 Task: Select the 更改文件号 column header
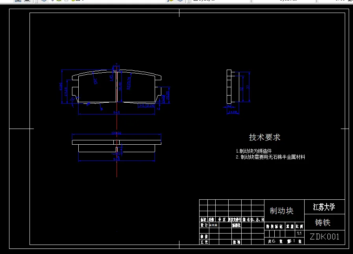[235, 219]
